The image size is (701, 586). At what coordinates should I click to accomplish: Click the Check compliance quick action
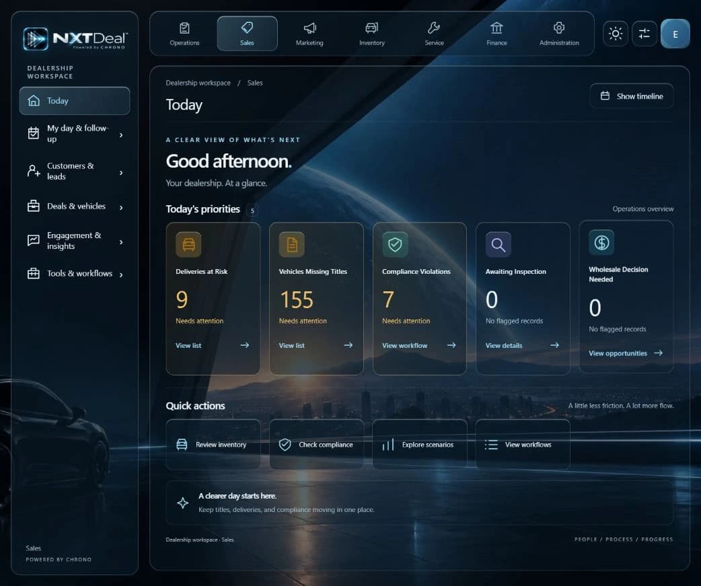[316, 444]
